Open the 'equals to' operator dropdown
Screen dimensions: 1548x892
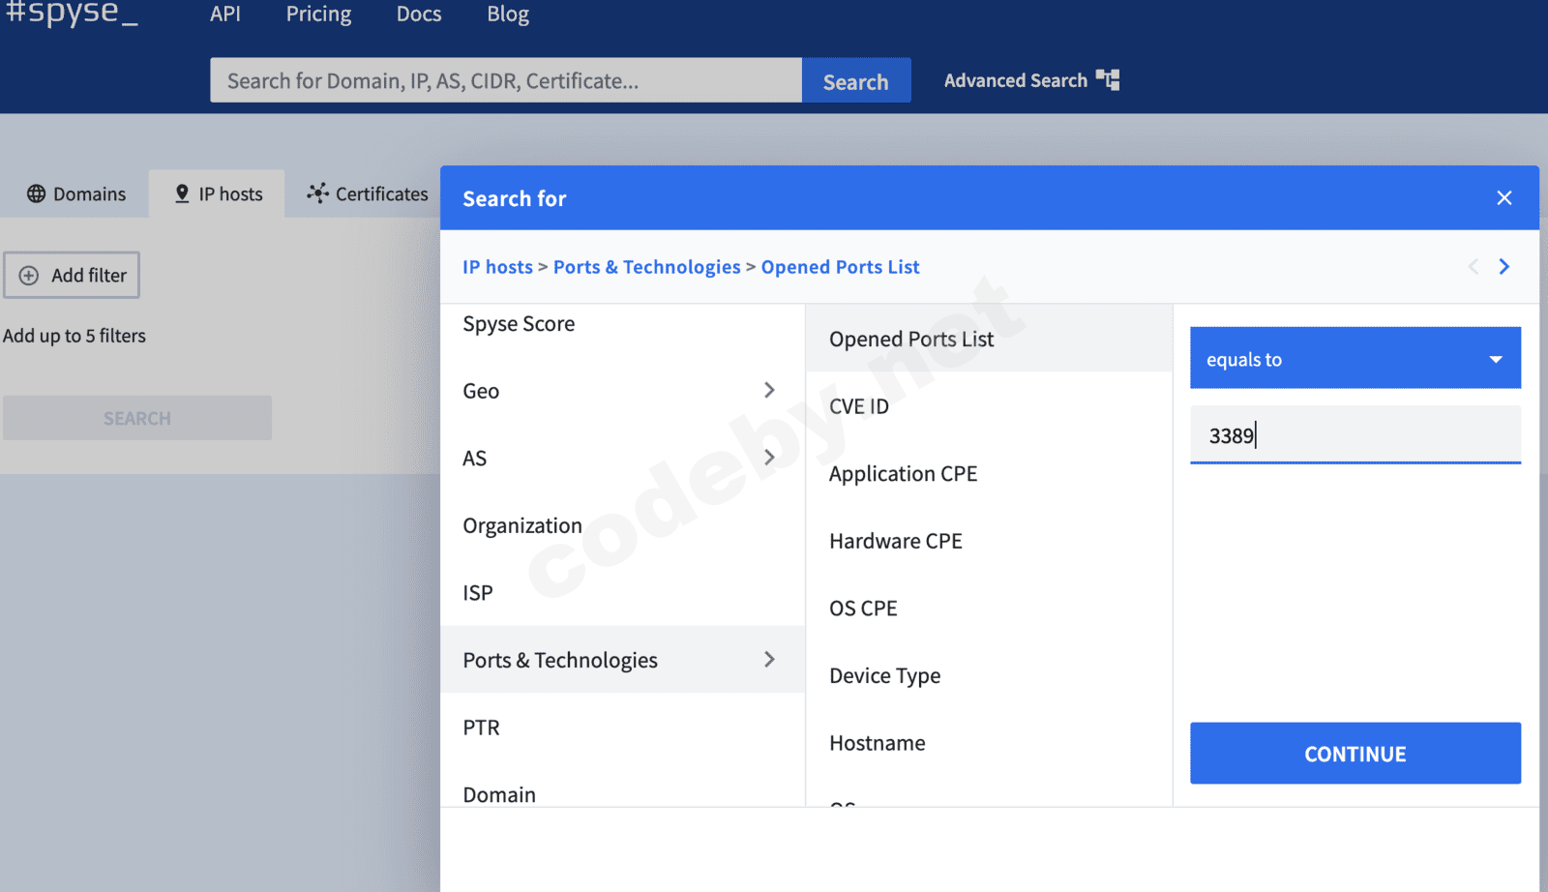(x=1355, y=358)
